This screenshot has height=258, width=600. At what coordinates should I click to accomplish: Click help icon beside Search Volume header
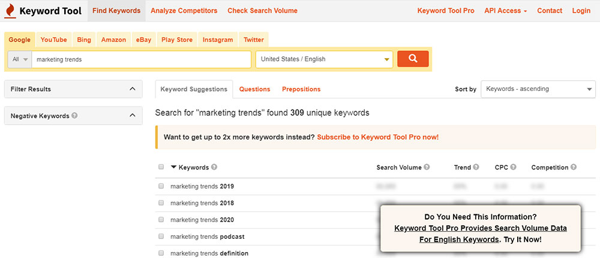tap(427, 167)
